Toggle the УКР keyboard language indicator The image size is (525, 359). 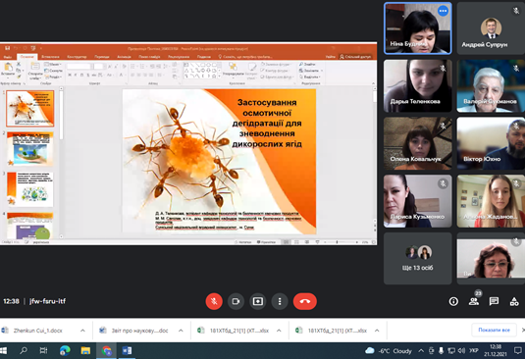(473, 350)
